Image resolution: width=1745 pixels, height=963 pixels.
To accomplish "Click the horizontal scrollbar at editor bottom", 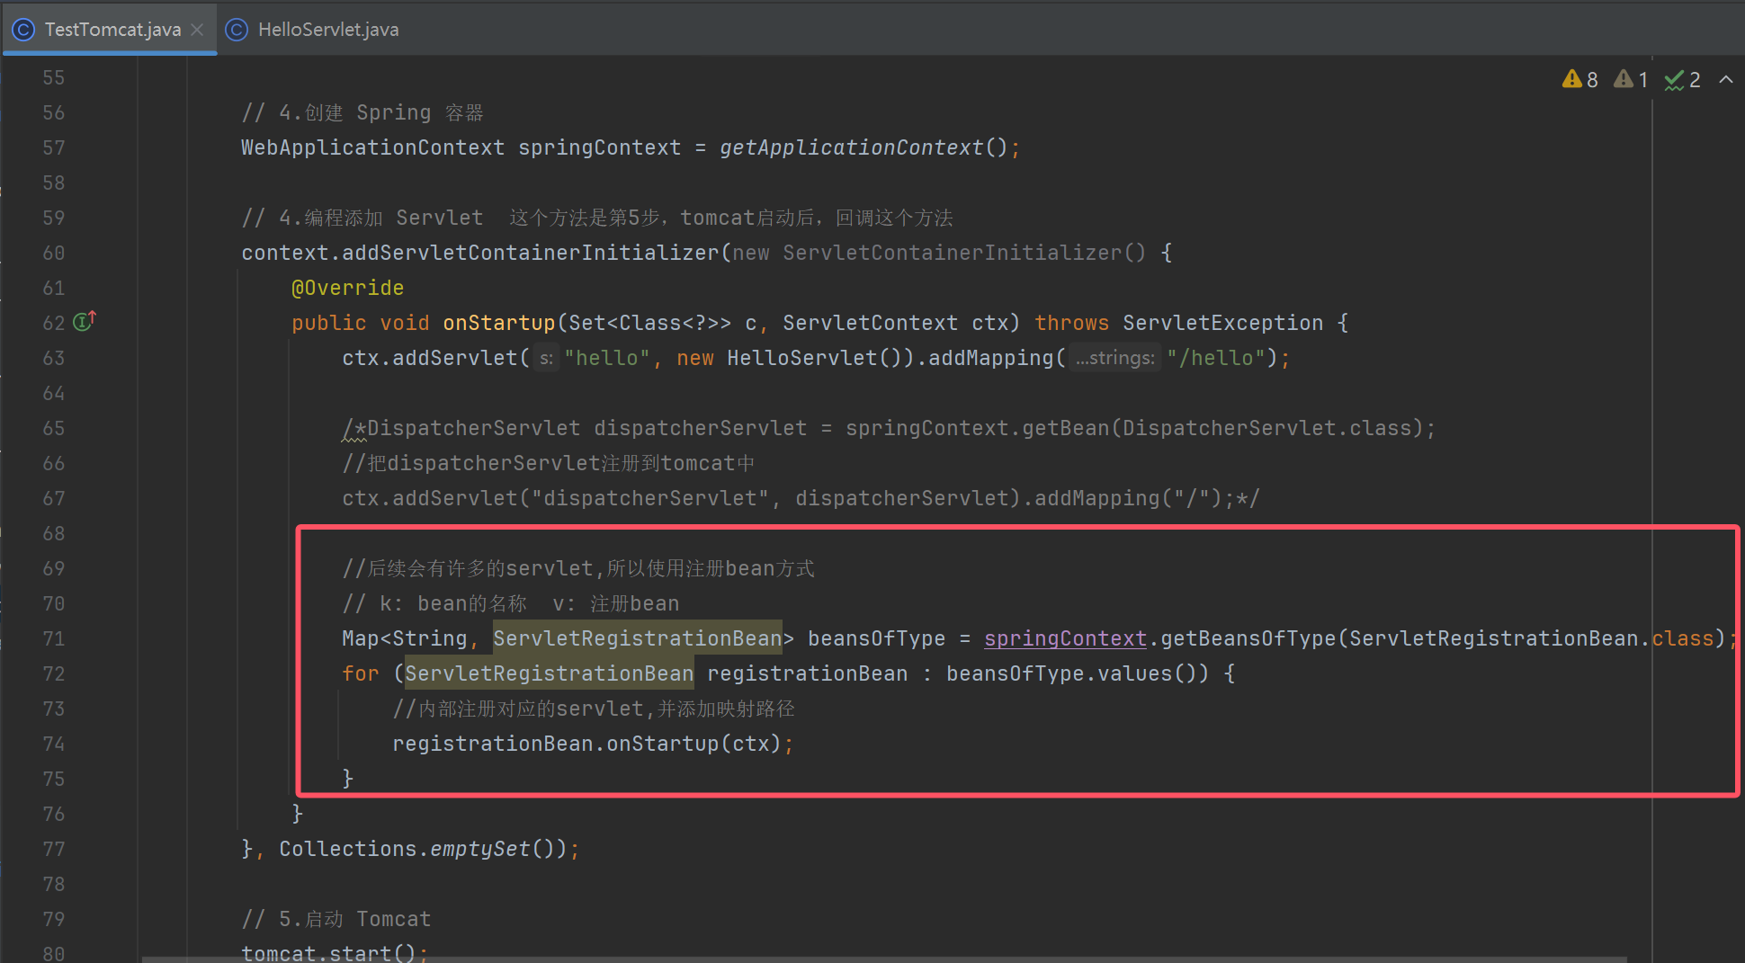I will 884,959.
